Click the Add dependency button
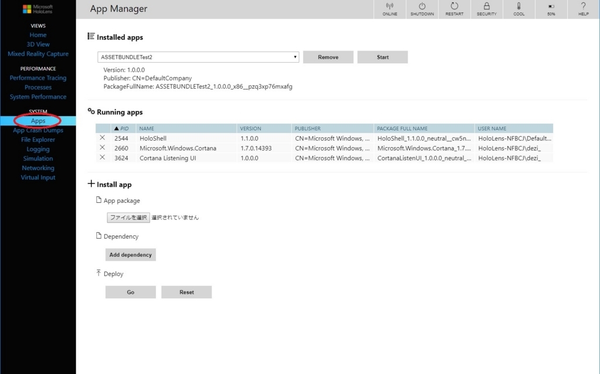Screen dimensions: 600x374 [x=131, y=254]
